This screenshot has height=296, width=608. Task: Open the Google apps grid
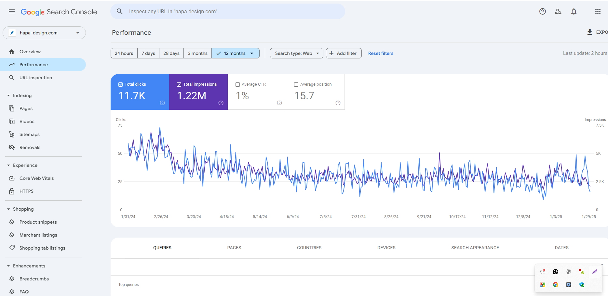pos(598,11)
